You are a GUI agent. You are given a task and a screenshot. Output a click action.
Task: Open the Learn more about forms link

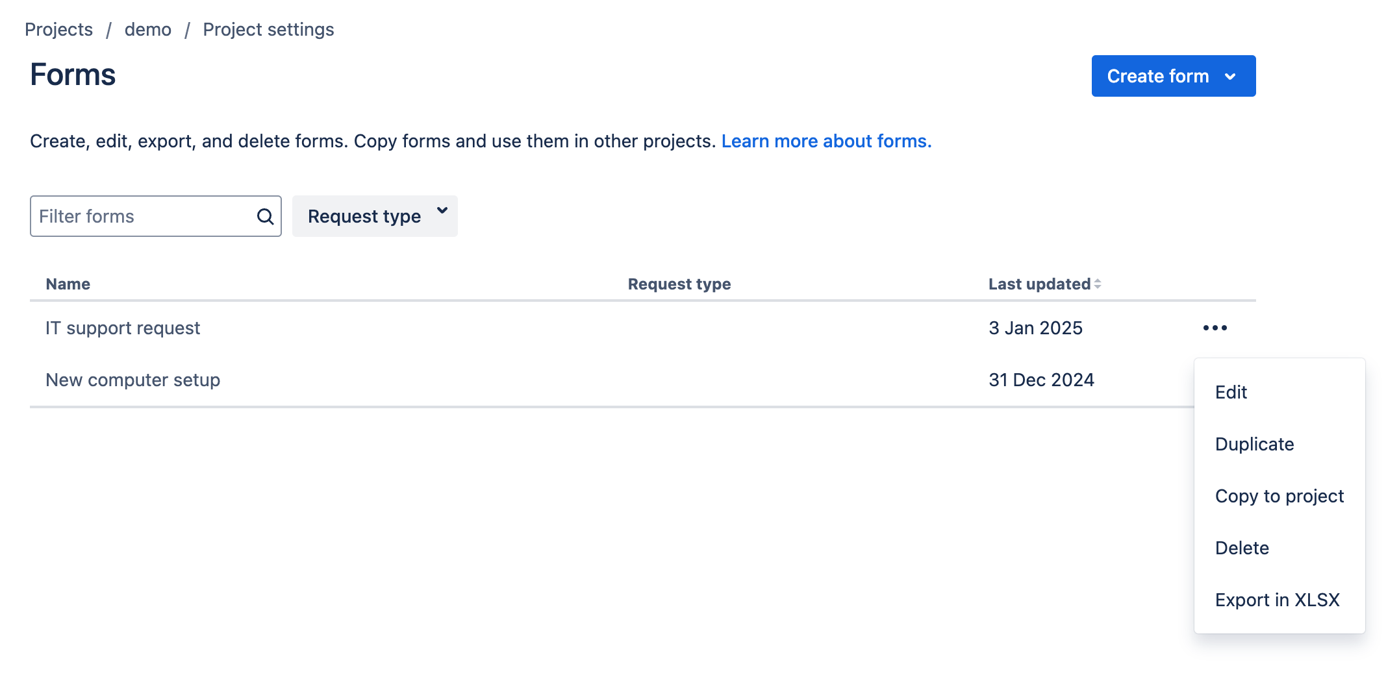(x=826, y=141)
